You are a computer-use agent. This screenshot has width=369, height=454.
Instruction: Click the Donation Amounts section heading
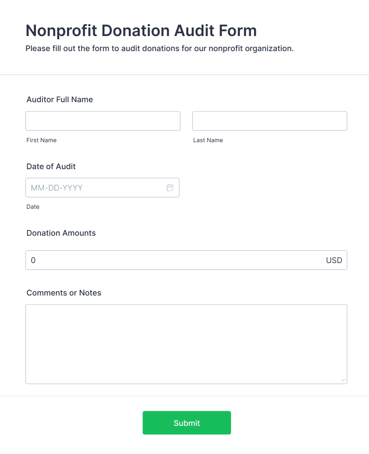coord(61,233)
